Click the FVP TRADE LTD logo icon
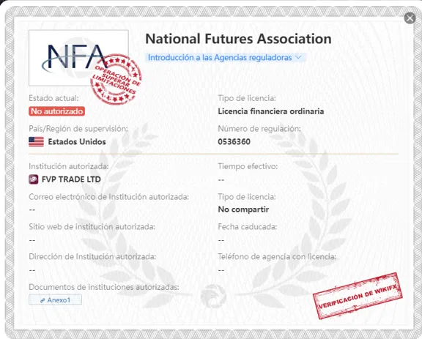422x339 pixels. (34, 179)
